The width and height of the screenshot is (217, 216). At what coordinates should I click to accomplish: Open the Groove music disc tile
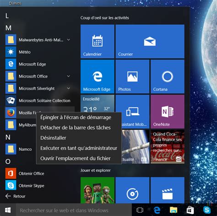click(132, 190)
